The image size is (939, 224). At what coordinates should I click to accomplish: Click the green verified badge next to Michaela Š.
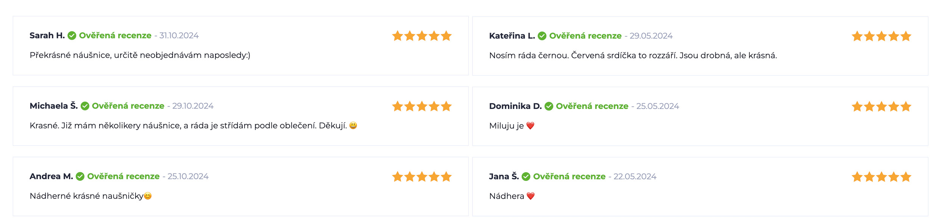tap(85, 106)
